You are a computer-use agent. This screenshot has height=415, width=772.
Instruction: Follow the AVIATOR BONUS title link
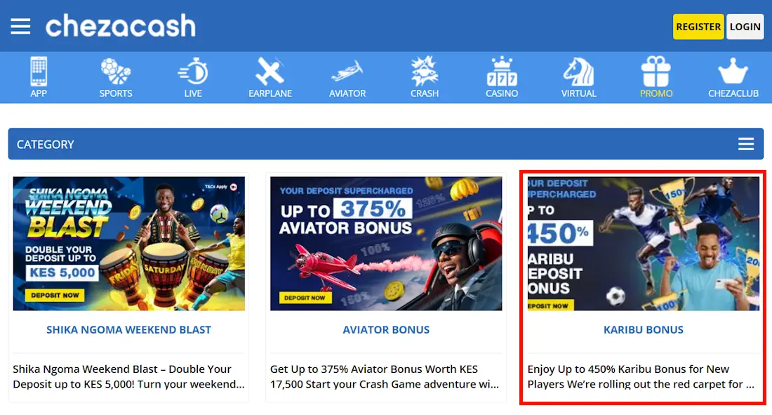coord(386,330)
